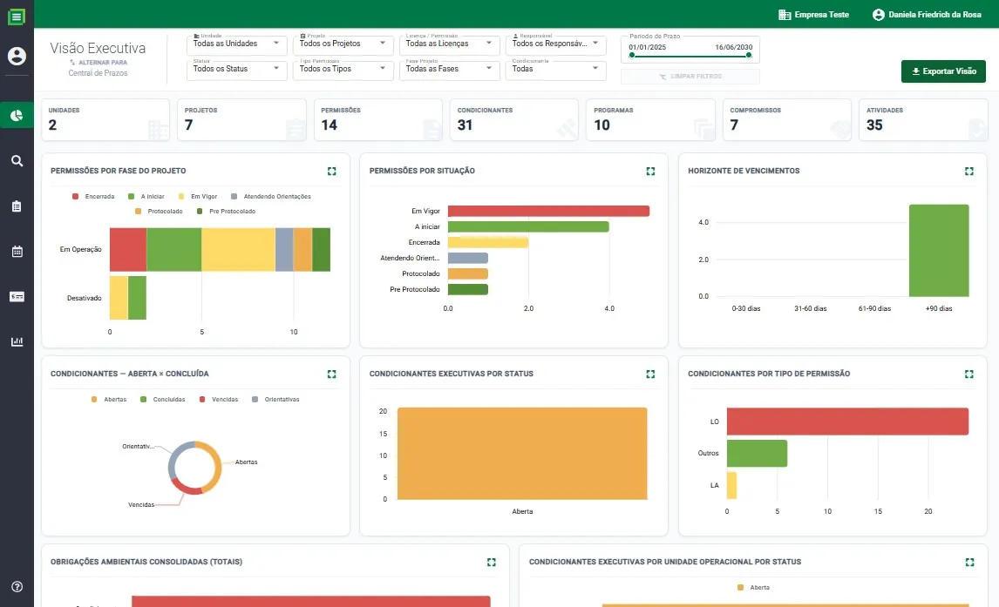
Task: Toggle Atendendo Orientações legend item
Action: coord(271,197)
